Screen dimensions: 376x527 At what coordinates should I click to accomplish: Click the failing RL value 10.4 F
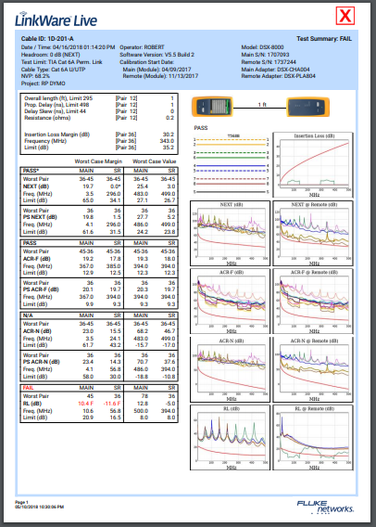[x=86, y=404]
